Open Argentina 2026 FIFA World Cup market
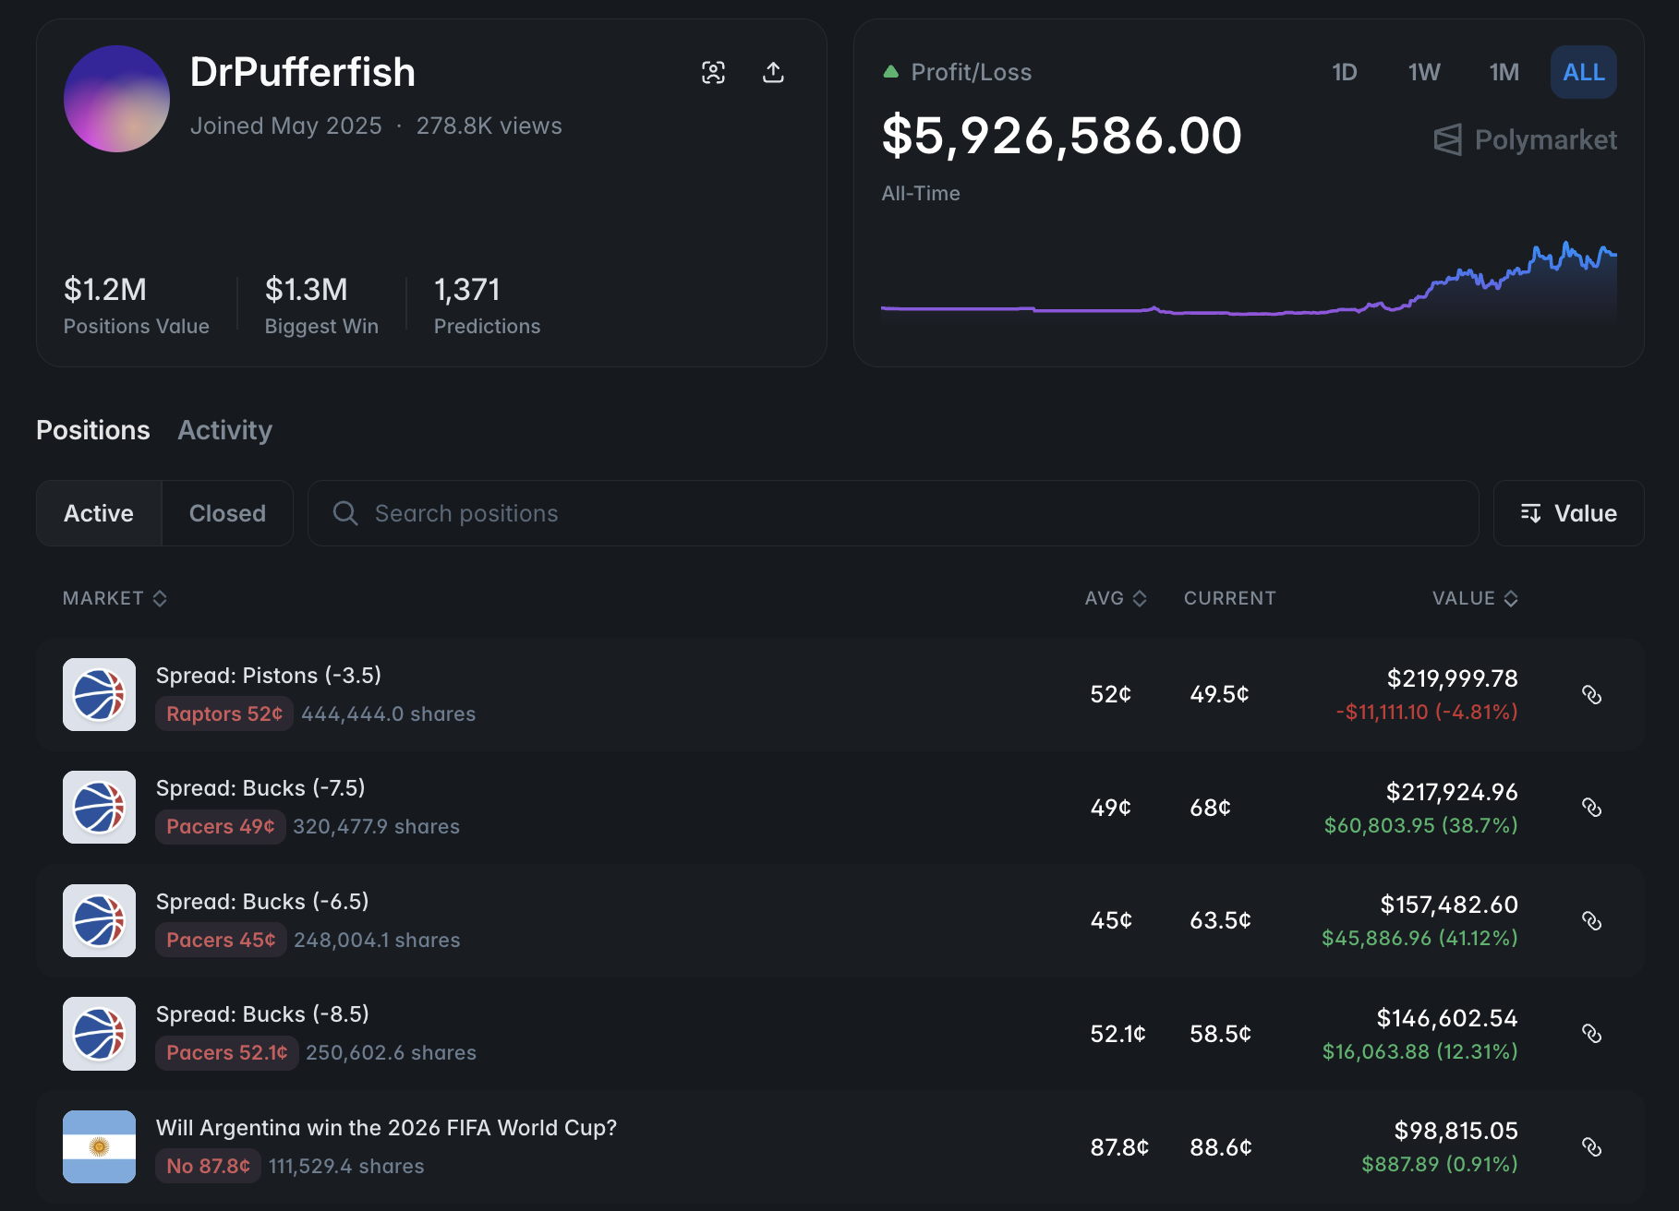The width and height of the screenshot is (1679, 1211). coord(386,1128)
